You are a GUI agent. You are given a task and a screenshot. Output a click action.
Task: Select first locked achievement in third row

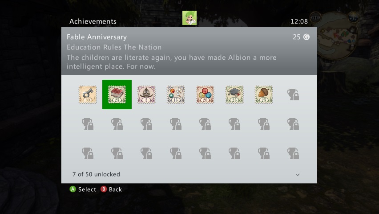coord(88,153)
